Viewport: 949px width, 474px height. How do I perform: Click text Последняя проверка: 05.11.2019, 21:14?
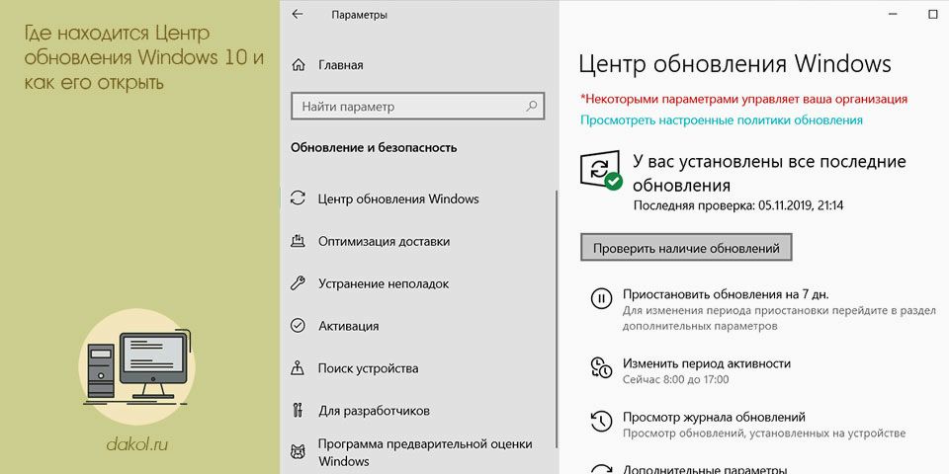tap(737, 205)
